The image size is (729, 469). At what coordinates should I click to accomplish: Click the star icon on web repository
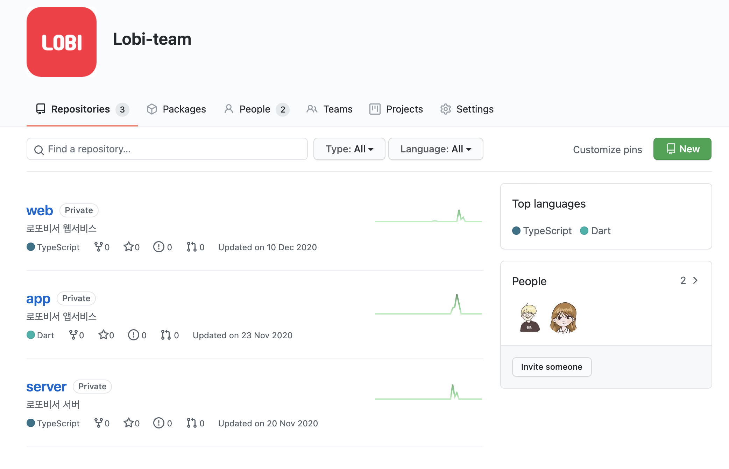(x=128, y=247)
